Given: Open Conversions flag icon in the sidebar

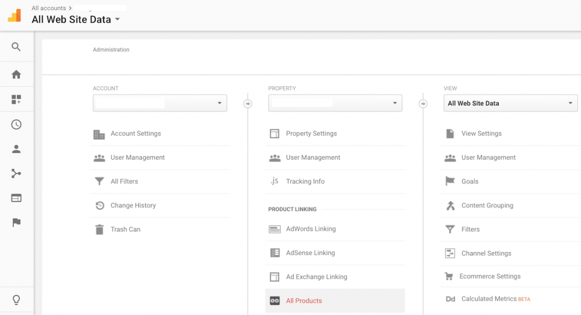Looking at the screenshot, I should pos(16,223).
